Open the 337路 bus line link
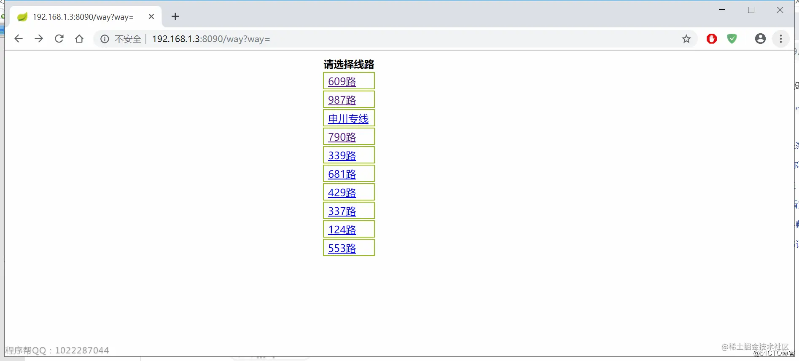799x361 pixels. (x=342, y=211)
